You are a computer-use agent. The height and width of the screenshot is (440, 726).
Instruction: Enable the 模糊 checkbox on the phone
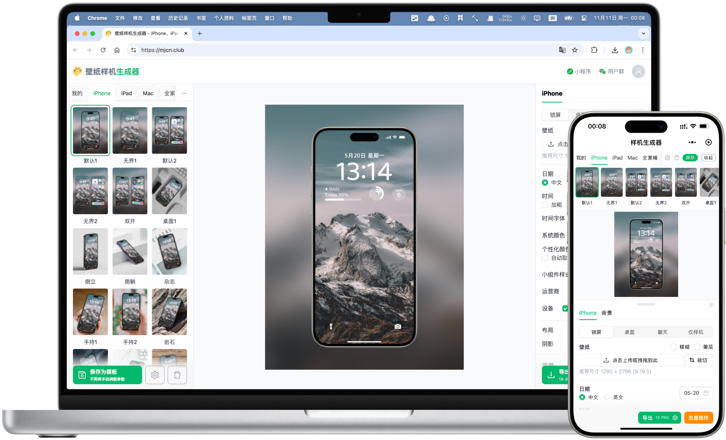point(674,347)
